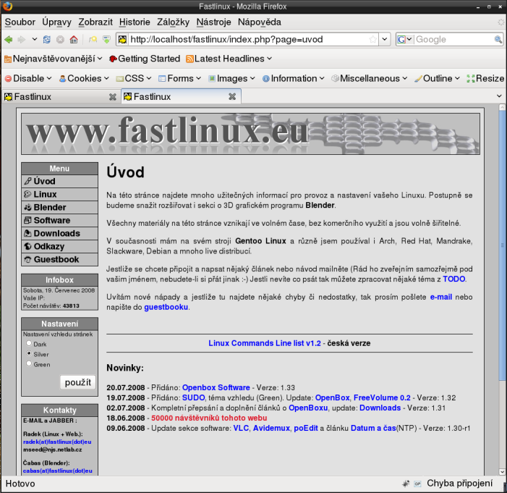
Task: Click Getting Started bookmark
Action: pos(145,59)
